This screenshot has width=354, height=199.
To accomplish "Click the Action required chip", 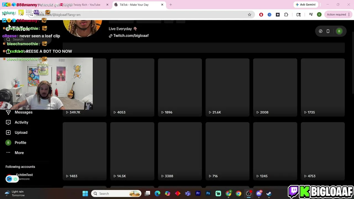I will coord(336,15).
